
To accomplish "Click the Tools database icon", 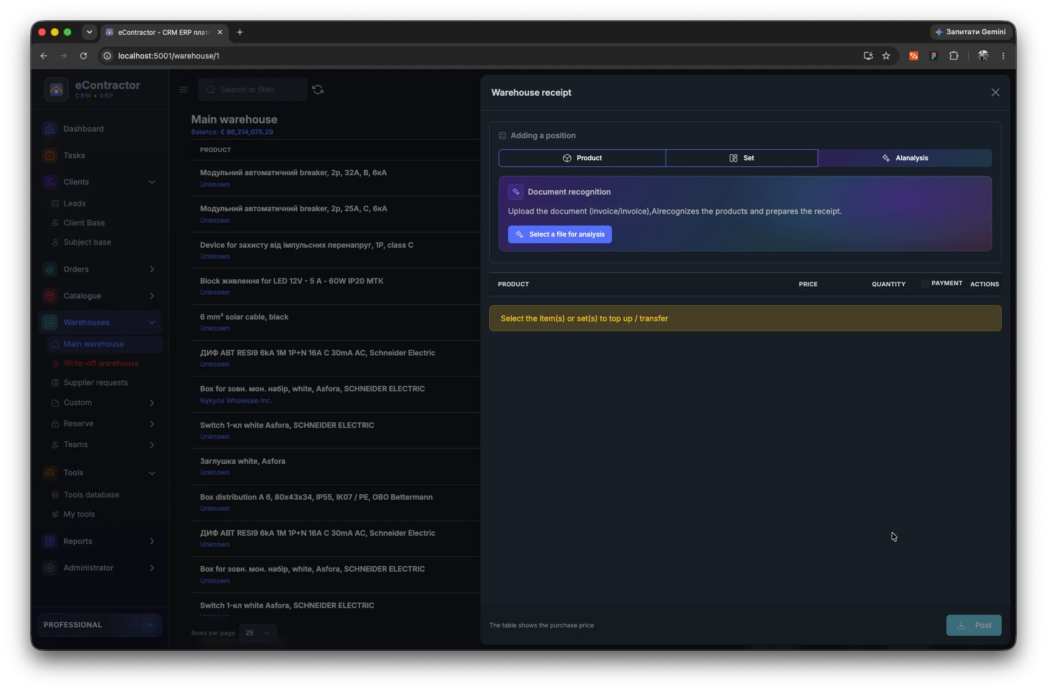I will coord(55,495).
